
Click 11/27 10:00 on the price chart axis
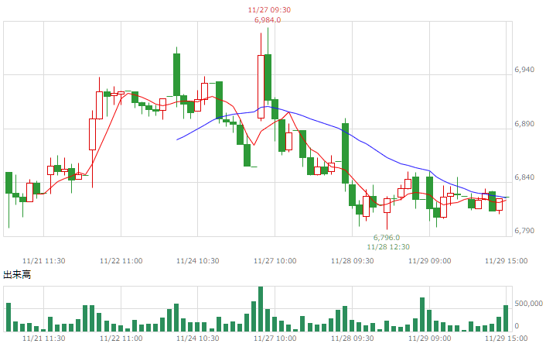tap(275, 261)
